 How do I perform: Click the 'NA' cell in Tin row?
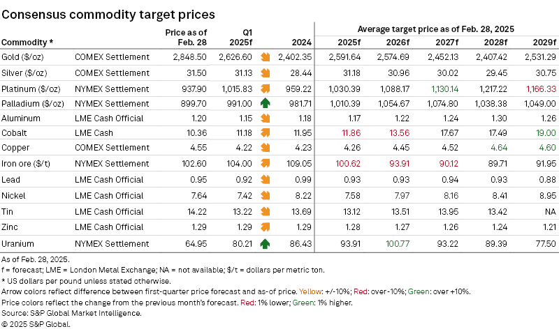pos(549,211)
